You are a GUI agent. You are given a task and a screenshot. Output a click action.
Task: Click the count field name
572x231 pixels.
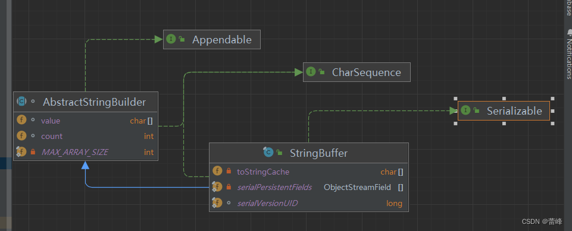(x=51, y=137)
